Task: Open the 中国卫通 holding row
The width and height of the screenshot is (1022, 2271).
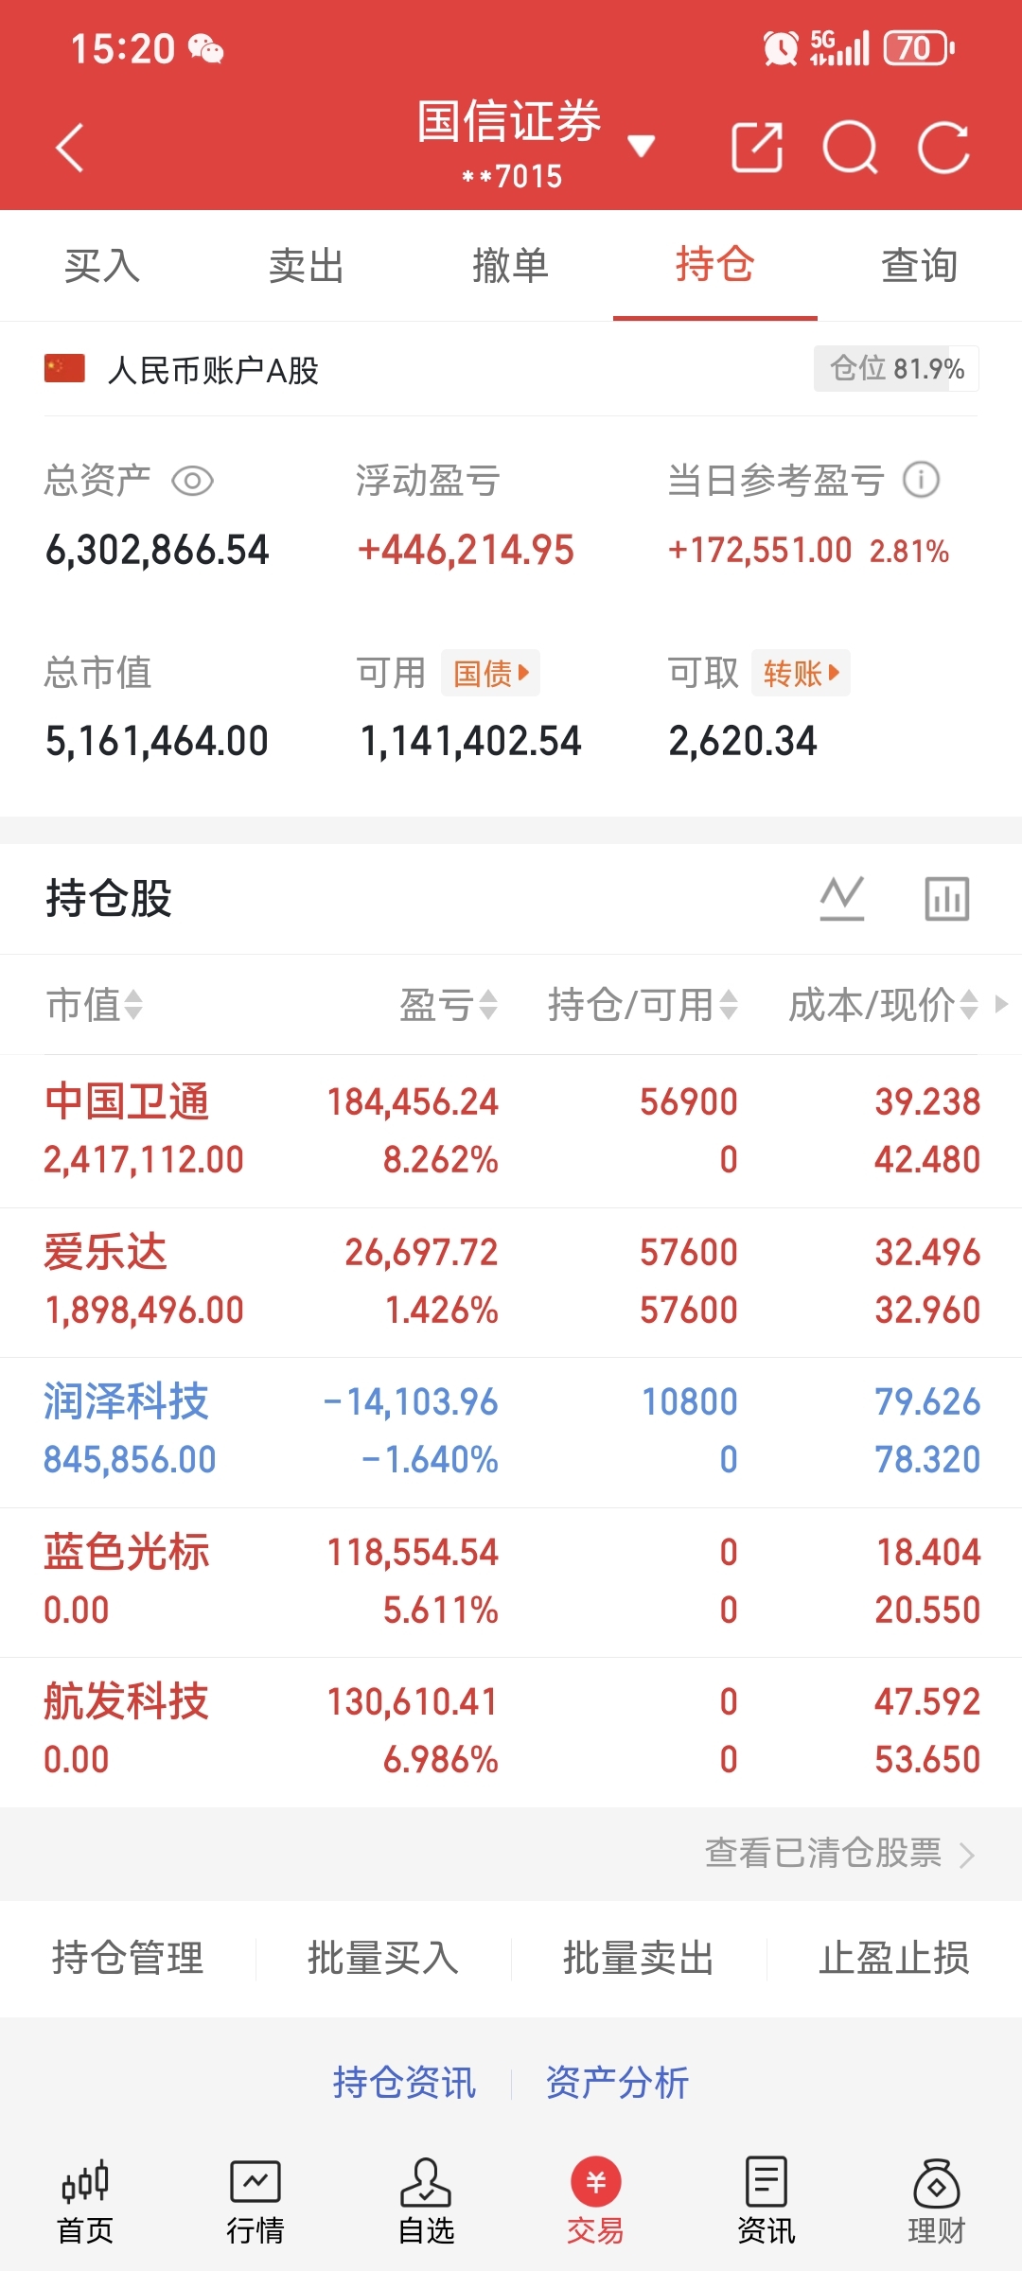Action: click(511, 1132)
